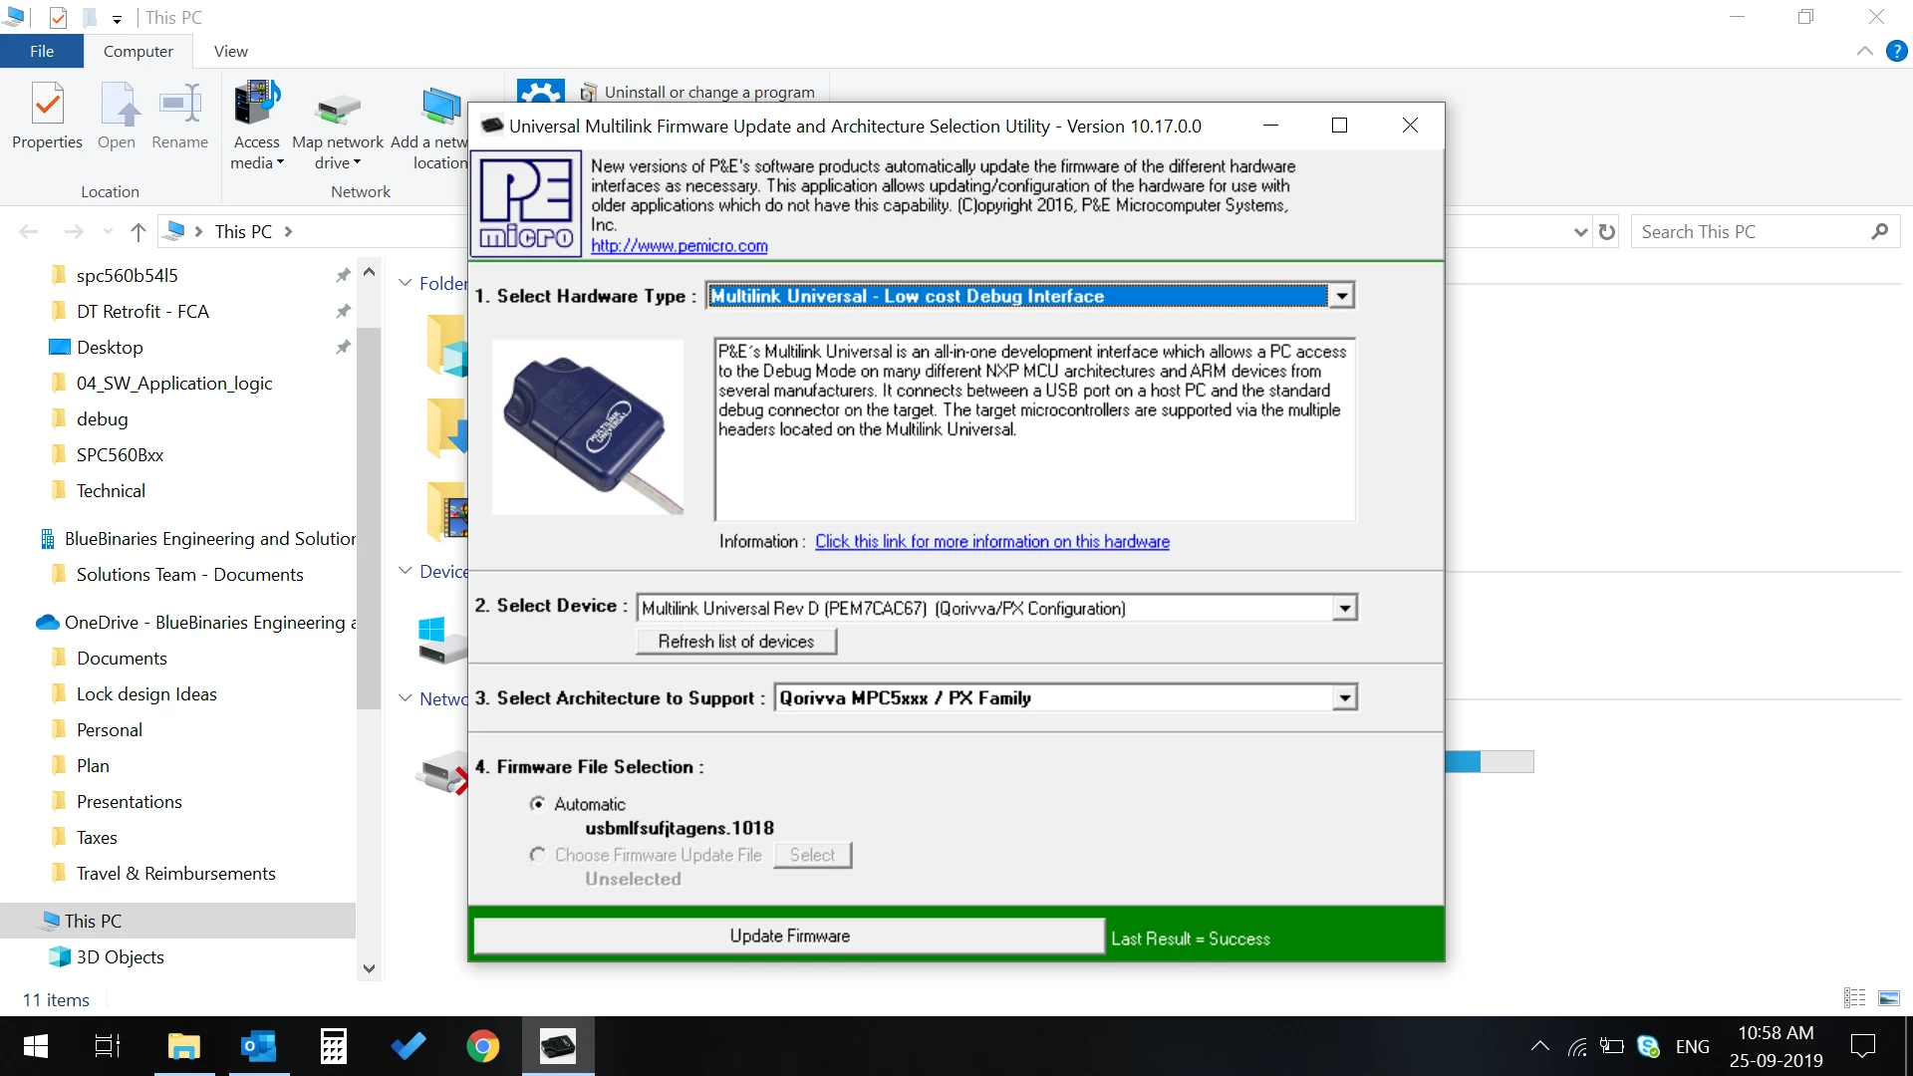Click the P&E Micro logo image

(x=526, y=204)
